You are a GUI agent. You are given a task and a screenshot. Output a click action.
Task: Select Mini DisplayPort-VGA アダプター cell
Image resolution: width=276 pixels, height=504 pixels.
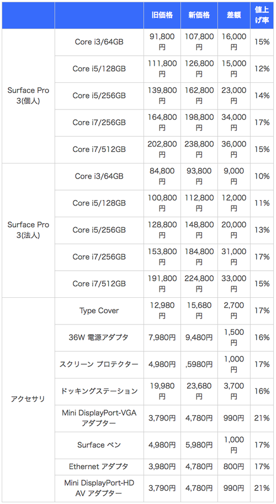pos(99,418)
